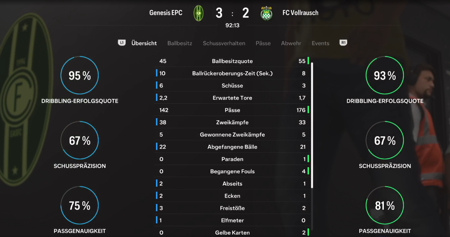450x237 pixels.
Task: Switch to the Schussverhalten tab
Action: coord(224,43)
